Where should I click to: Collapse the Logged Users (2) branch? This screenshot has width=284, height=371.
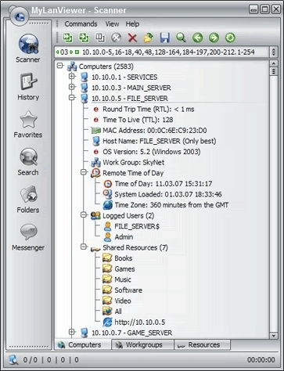tap(84, 214)
